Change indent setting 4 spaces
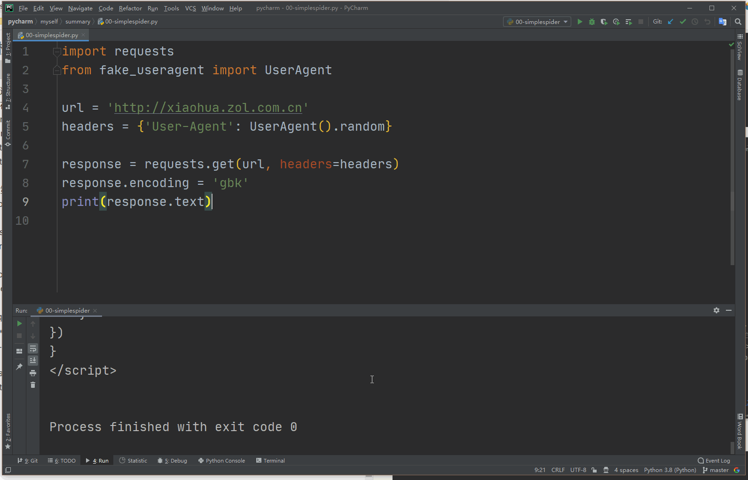The image size is (748, 480). coord(626,470)
